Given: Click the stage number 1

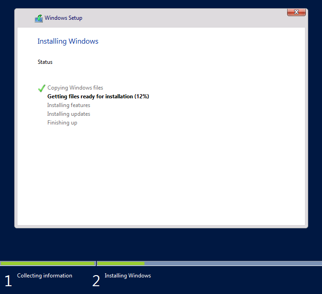Looking at the screenshot, I should pyautogui.click(x=8, y=281).
